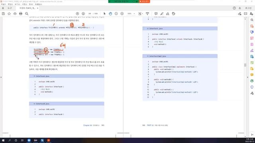
Task: Open blue document tool in right pane
Action: (x=252, y=56)
